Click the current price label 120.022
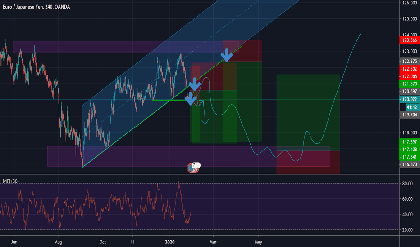Screen dimensions: 420x247 click(x=410, y=99)
